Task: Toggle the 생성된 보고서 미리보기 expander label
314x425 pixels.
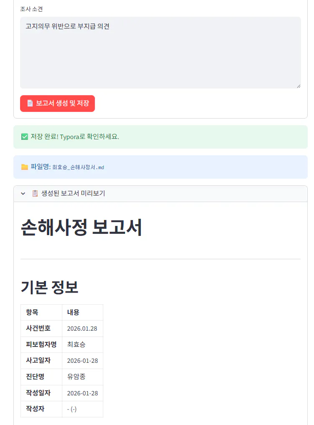Action: [x=73, y=193]
